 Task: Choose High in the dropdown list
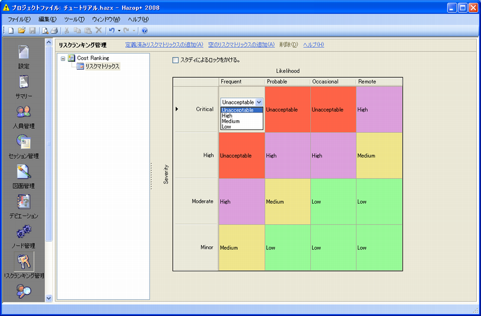click(x=242, y=115)
